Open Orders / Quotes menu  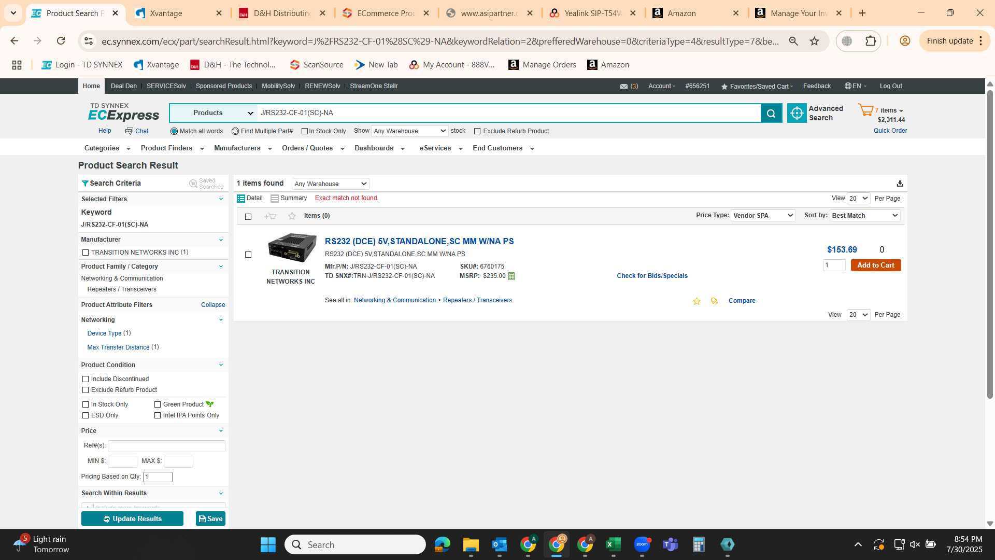click(x=313, y=148)
